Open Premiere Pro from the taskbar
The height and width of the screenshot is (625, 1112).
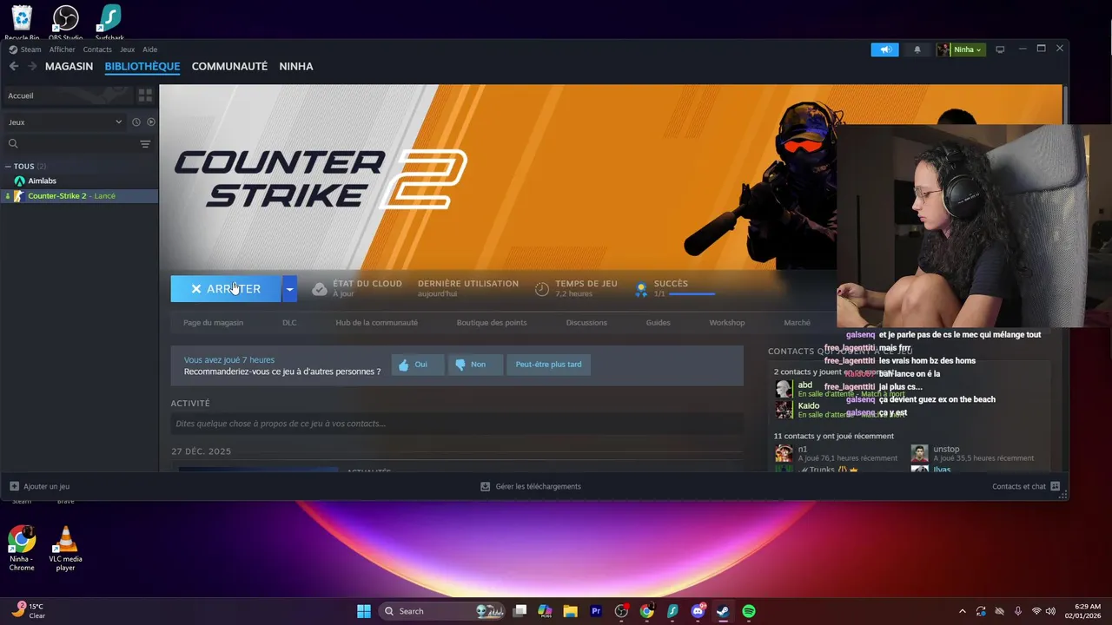[x=596, y=611]
